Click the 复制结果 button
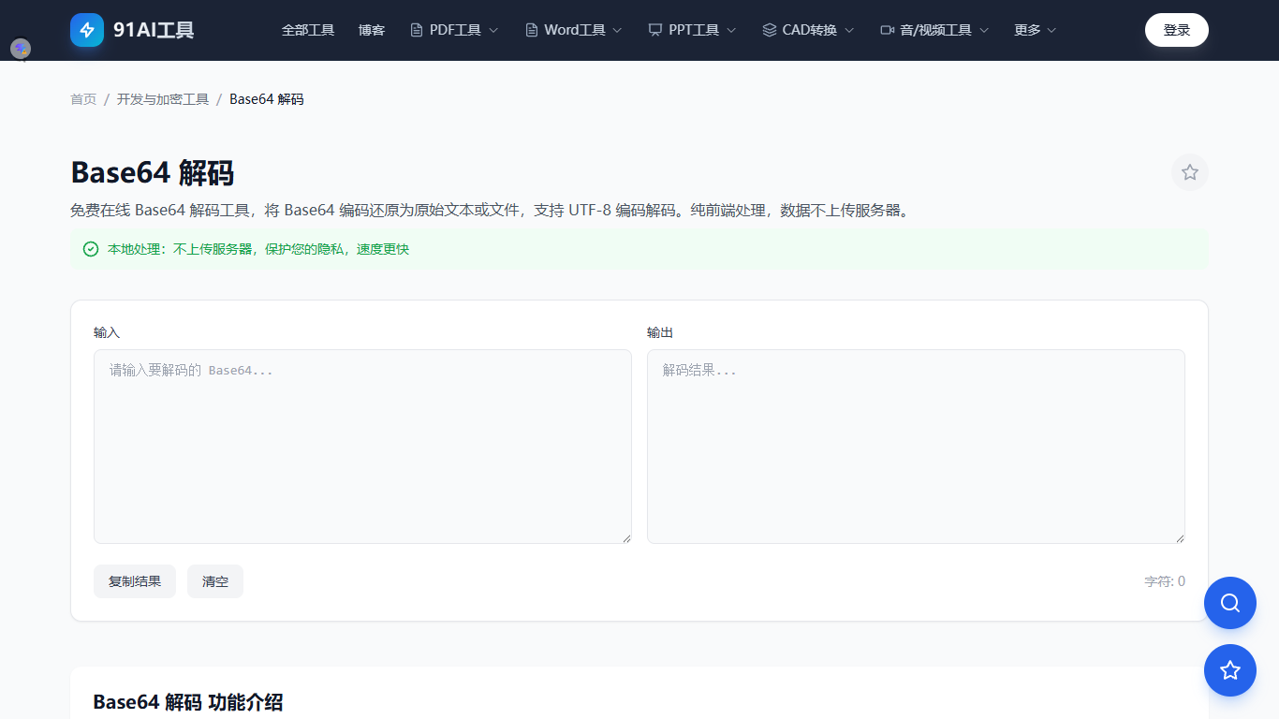 tap(135, 581)
